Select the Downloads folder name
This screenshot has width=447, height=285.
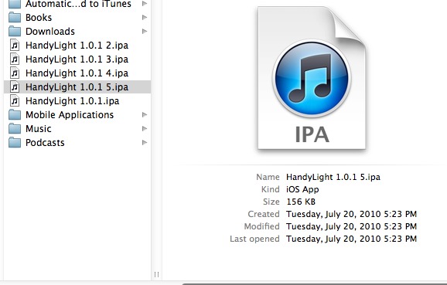click(50, 32)
